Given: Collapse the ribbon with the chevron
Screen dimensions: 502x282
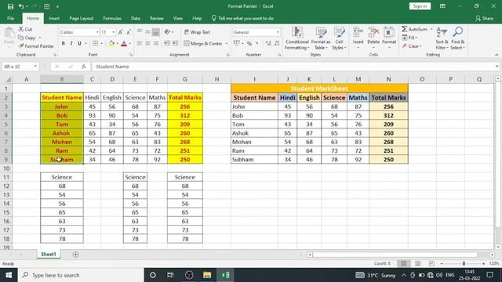Looking at the screenshot, I should pos(497,55).
